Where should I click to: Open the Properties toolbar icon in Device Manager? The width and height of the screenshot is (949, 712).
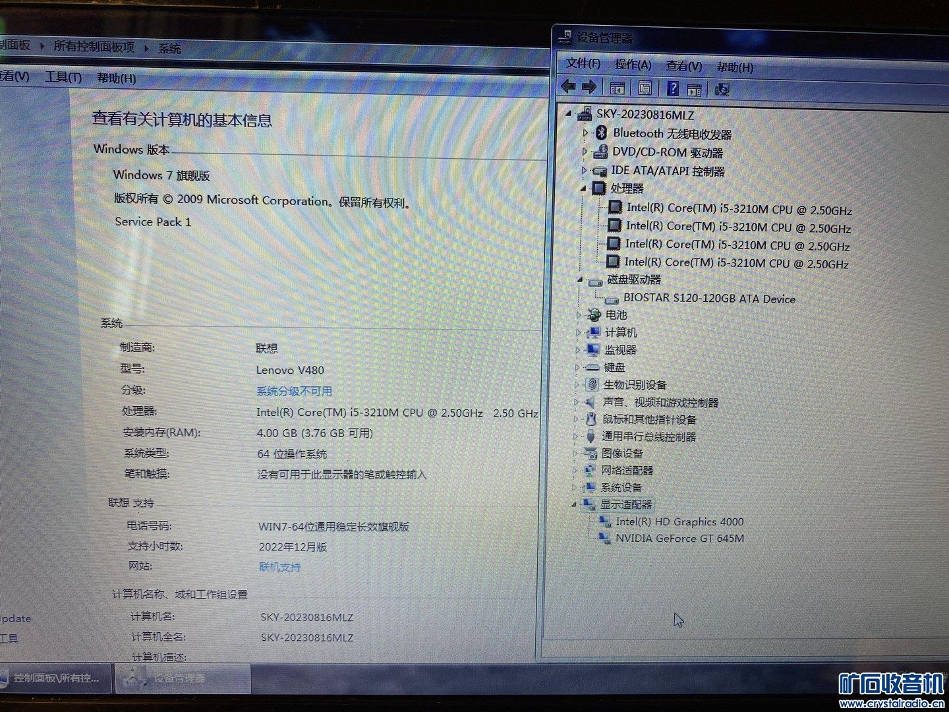(x=645, y=88)
